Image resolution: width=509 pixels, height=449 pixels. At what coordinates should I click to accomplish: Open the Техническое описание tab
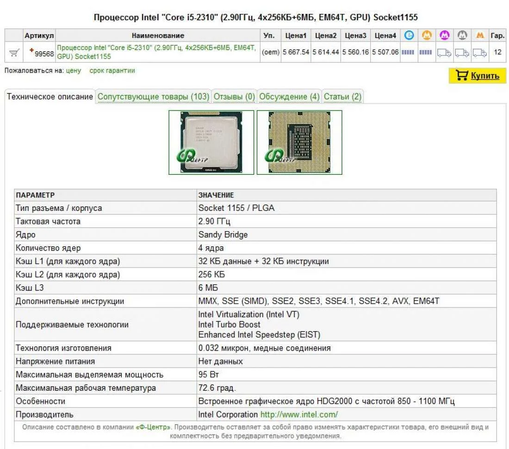tap(50, 97)
